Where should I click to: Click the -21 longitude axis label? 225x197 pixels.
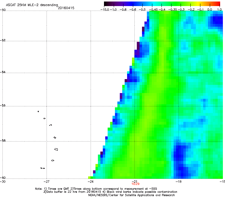coord(135,181)
